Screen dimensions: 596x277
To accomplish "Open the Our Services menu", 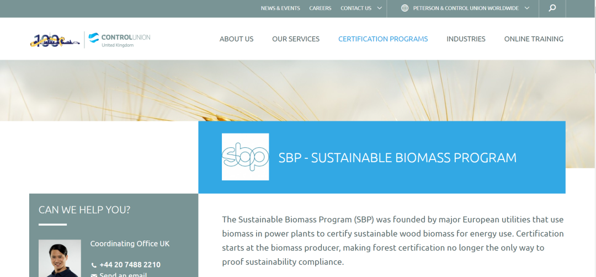I will coord(296,39).
